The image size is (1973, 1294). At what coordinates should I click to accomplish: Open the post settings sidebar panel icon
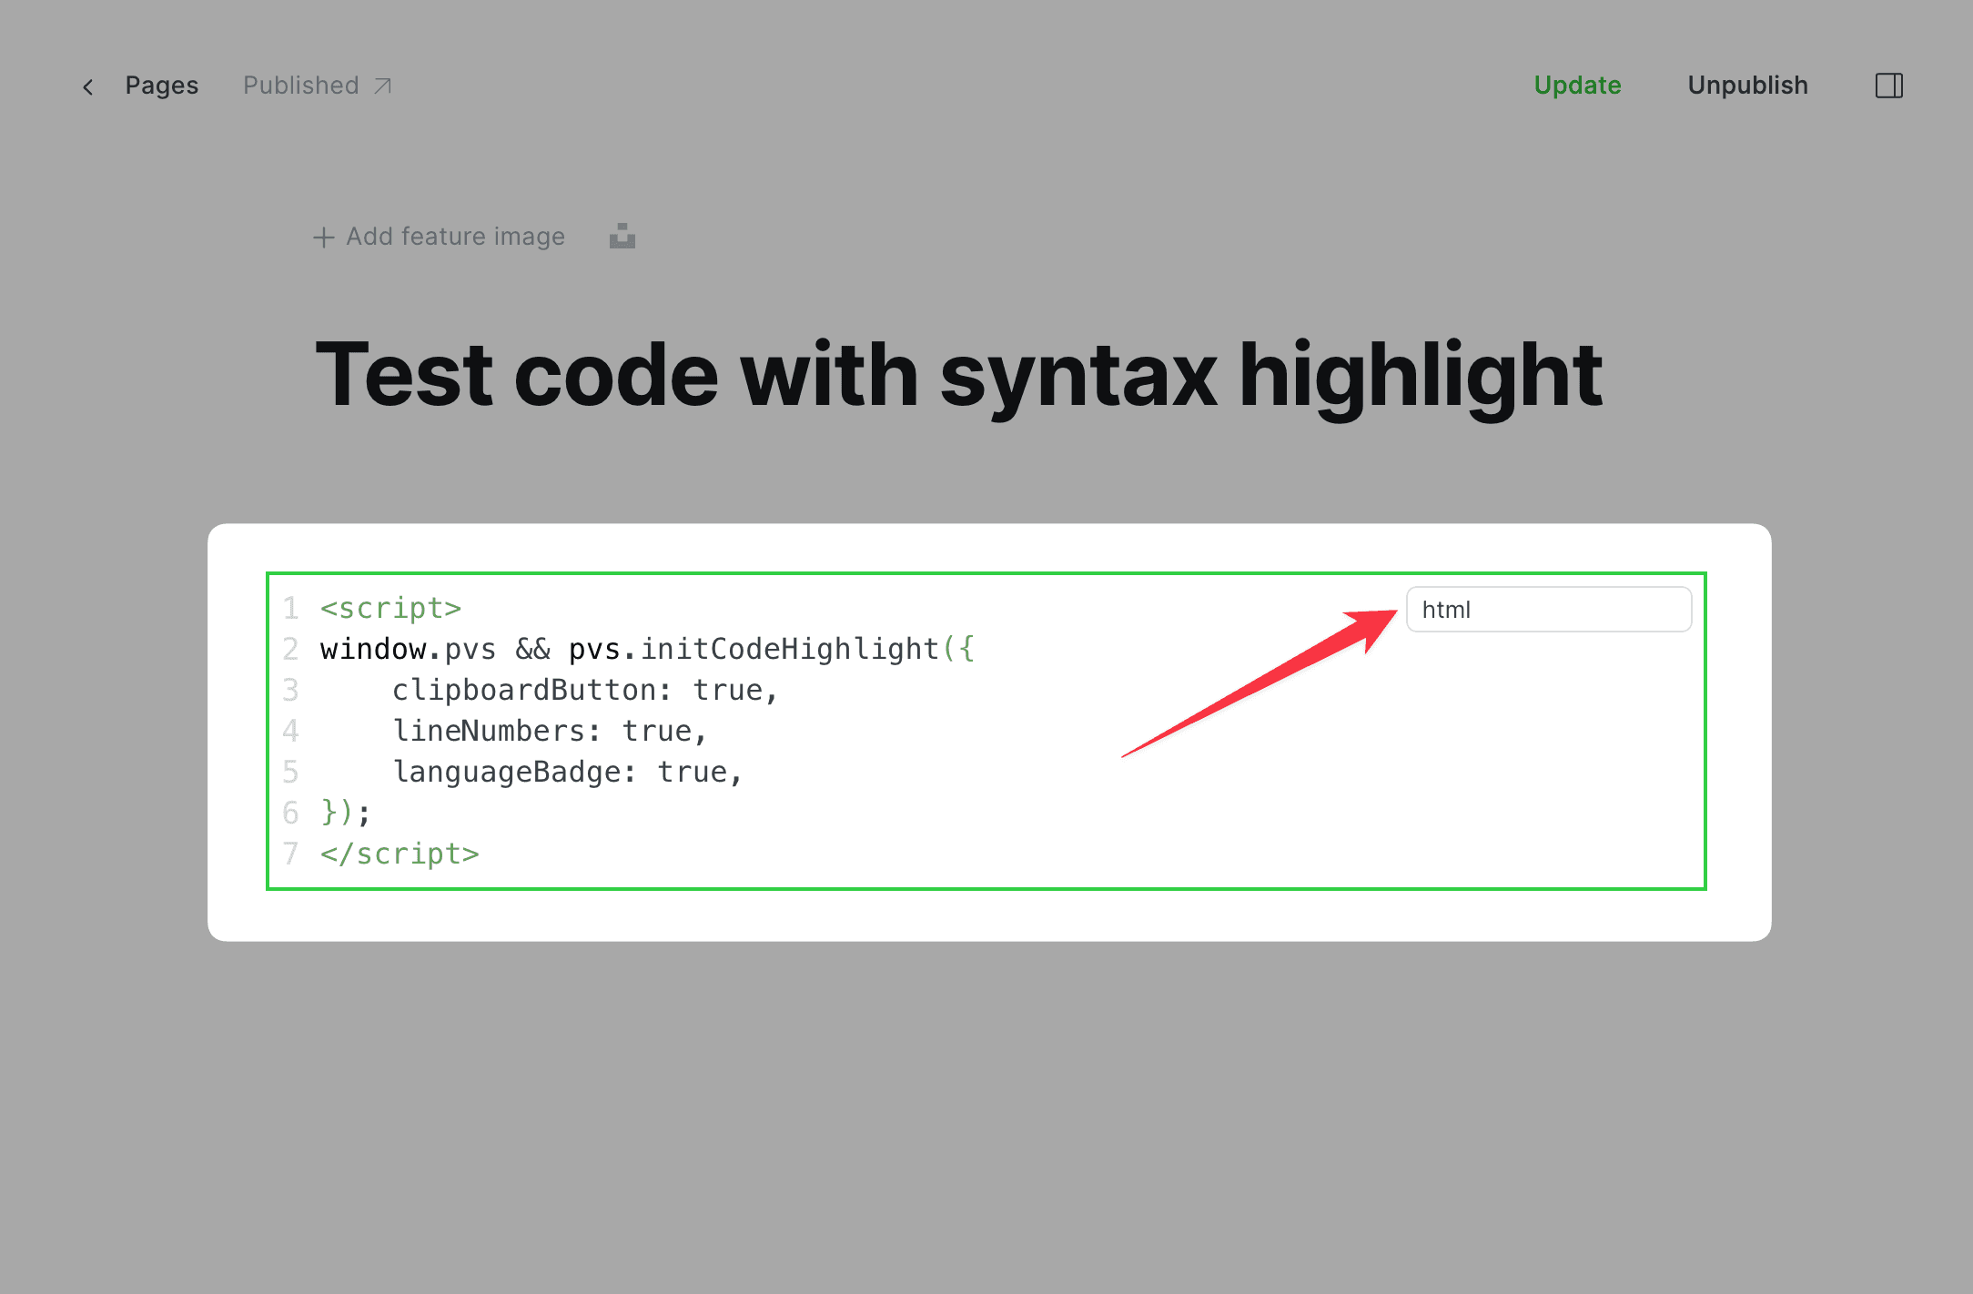[x=1890, y=85]
